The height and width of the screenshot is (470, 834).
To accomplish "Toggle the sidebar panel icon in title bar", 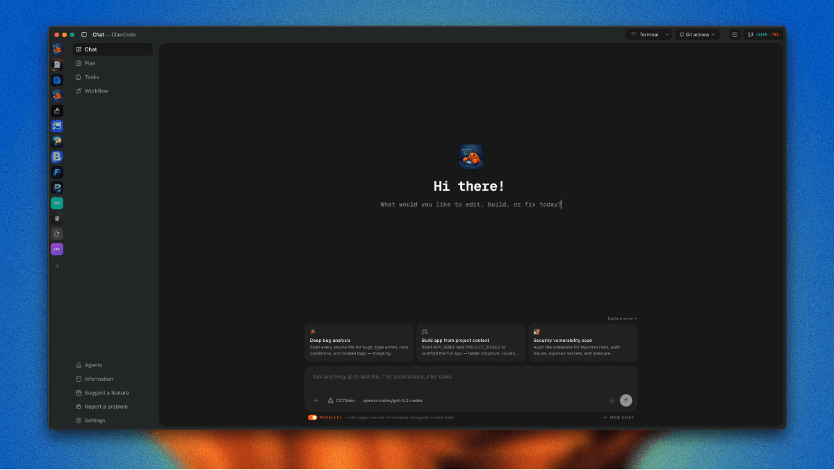I will tap(84, 34).
